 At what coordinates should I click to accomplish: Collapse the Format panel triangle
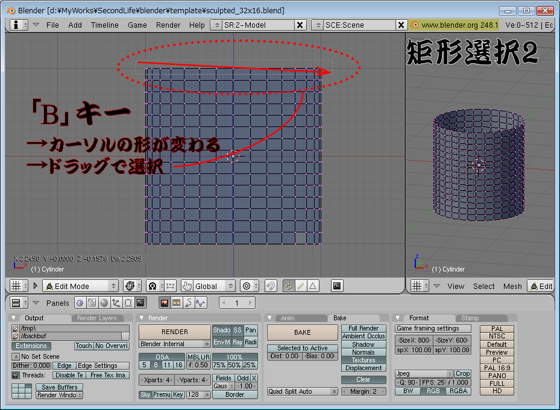point(397,317)
